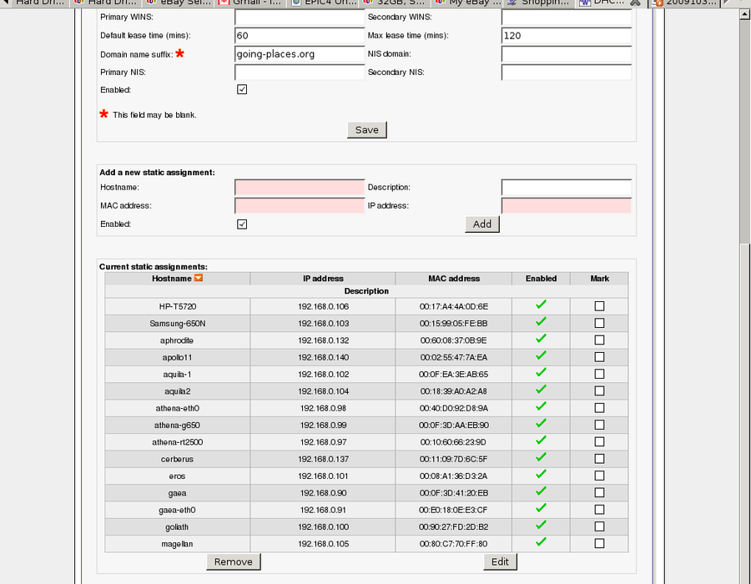Click the goliath hostname cell
Screen dimensions: 751x584
[x=177, y=527]
